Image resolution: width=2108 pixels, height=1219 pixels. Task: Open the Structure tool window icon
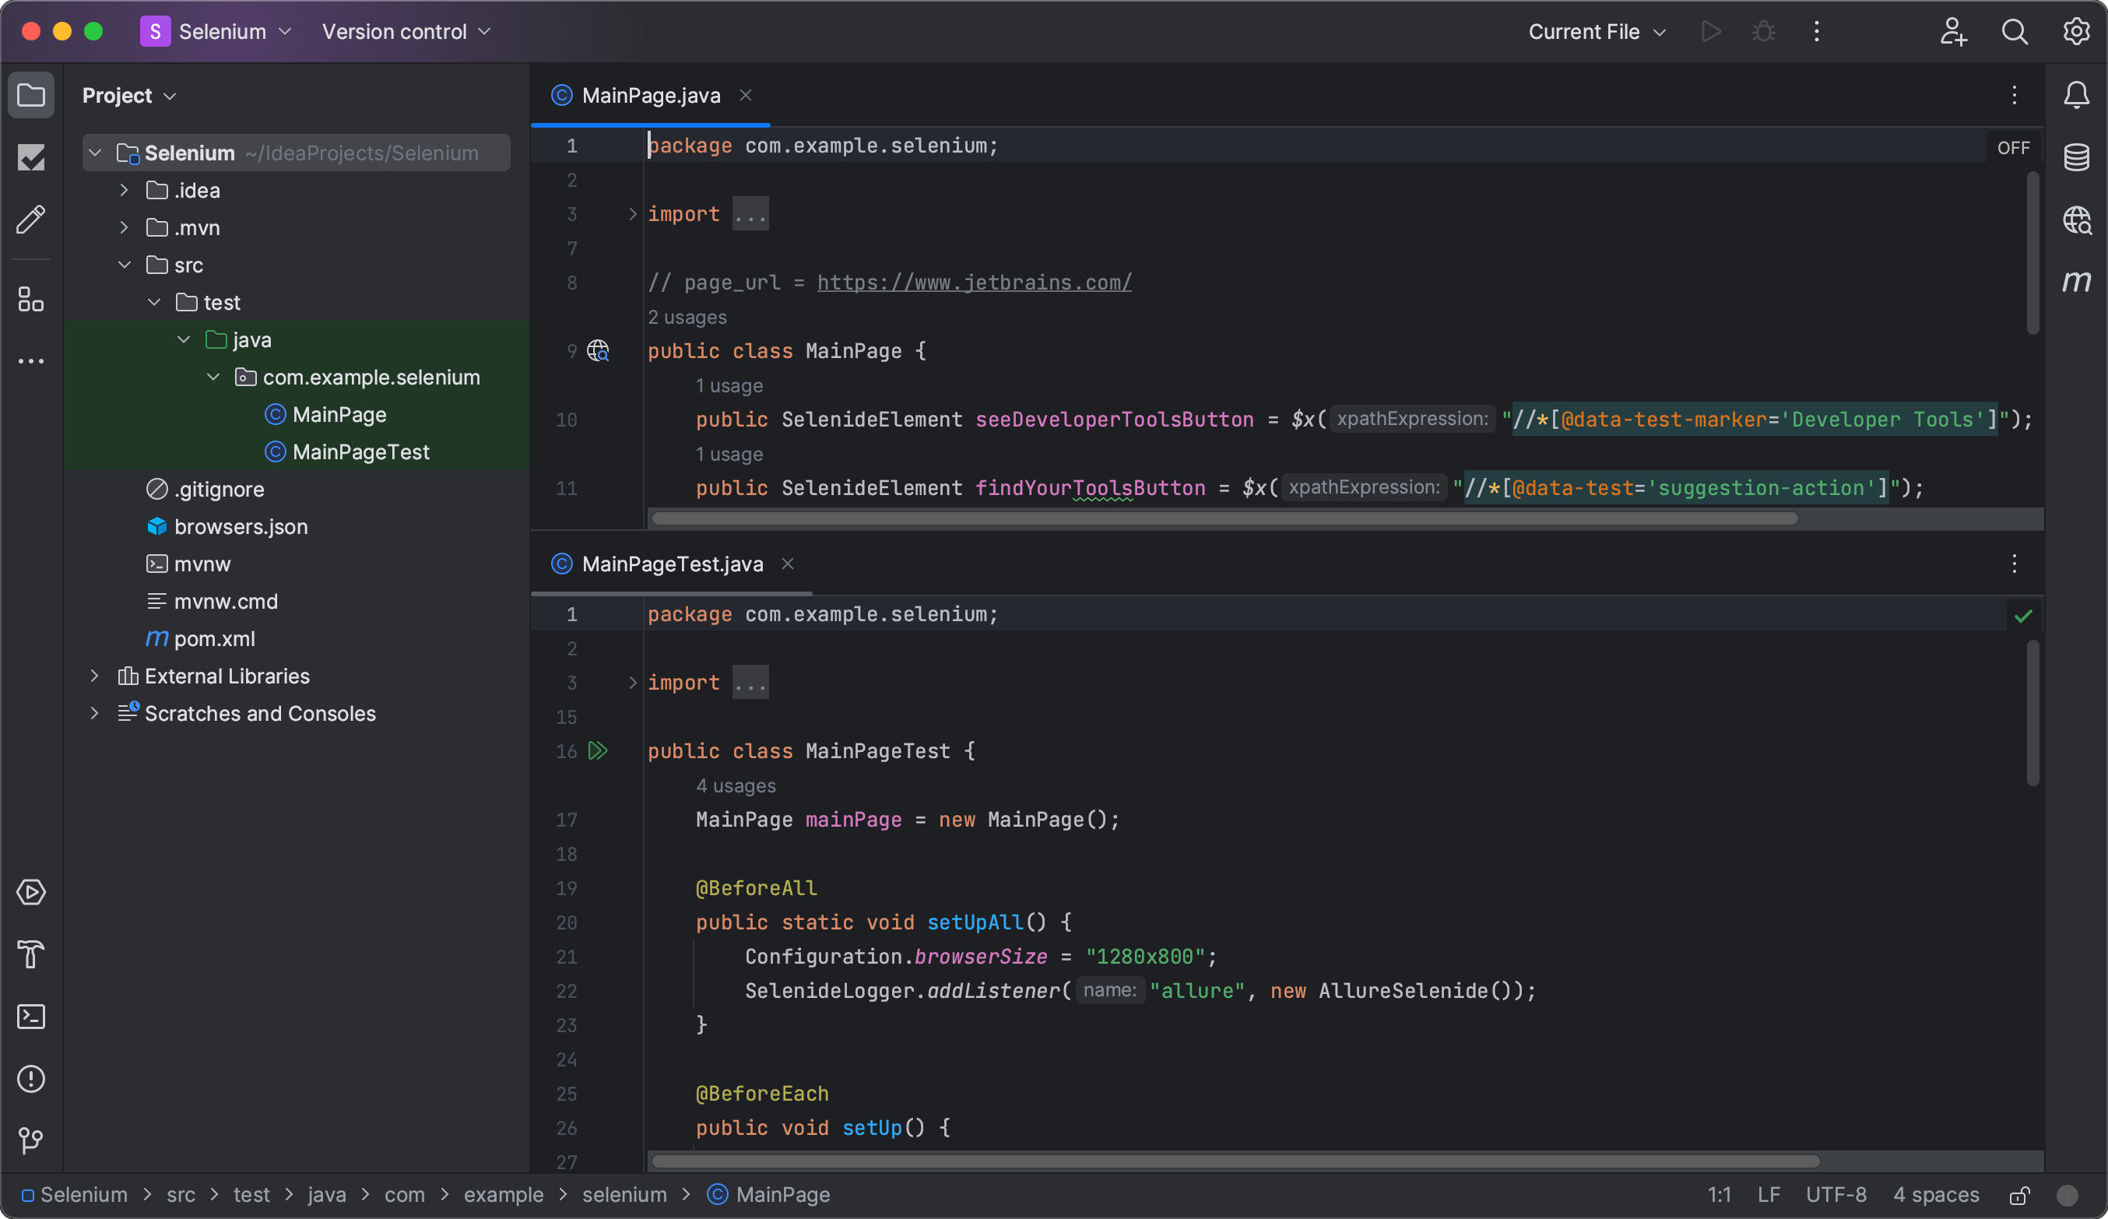(31, 300)
